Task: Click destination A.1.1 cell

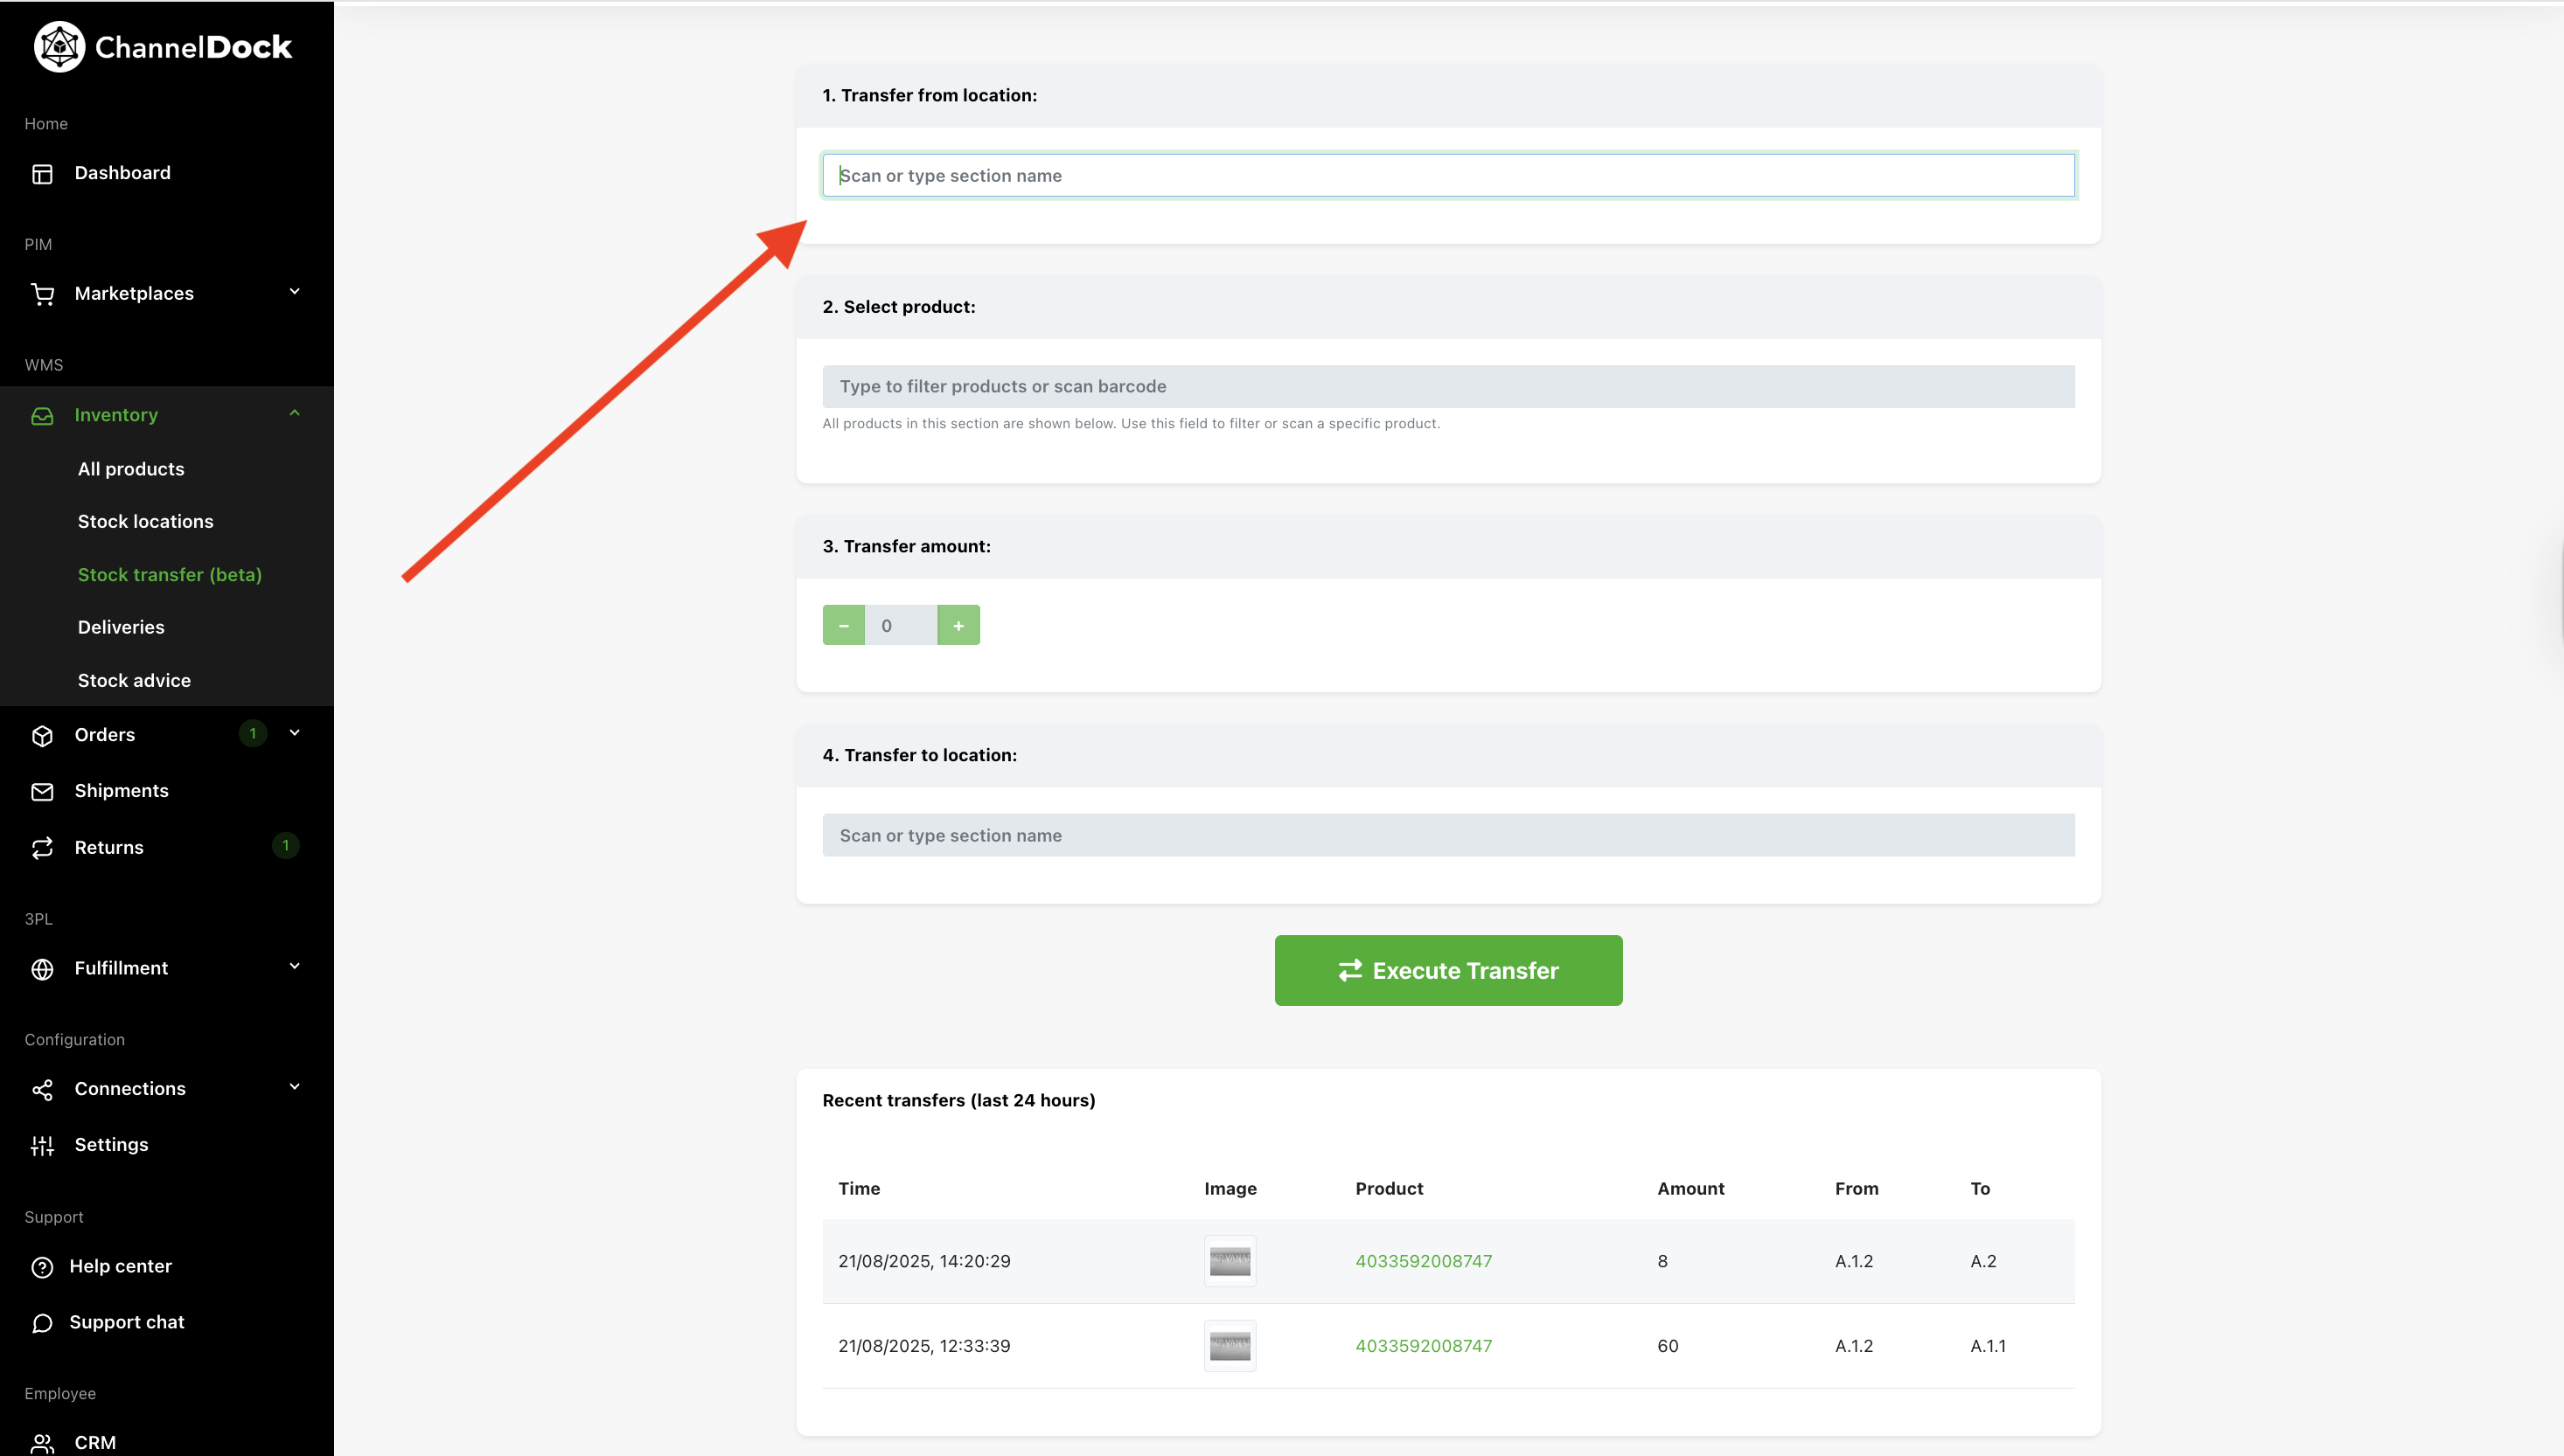Action: point(1988,1346)
